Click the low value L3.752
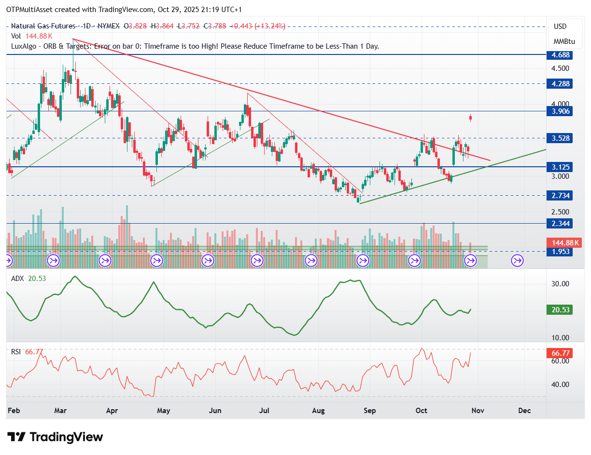 [188, 26]
